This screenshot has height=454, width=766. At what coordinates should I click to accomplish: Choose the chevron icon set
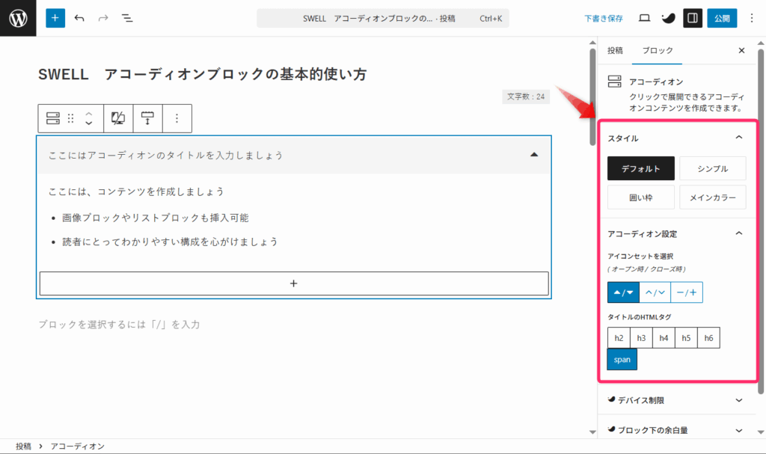pyautogui.click(x=655, y=292)
